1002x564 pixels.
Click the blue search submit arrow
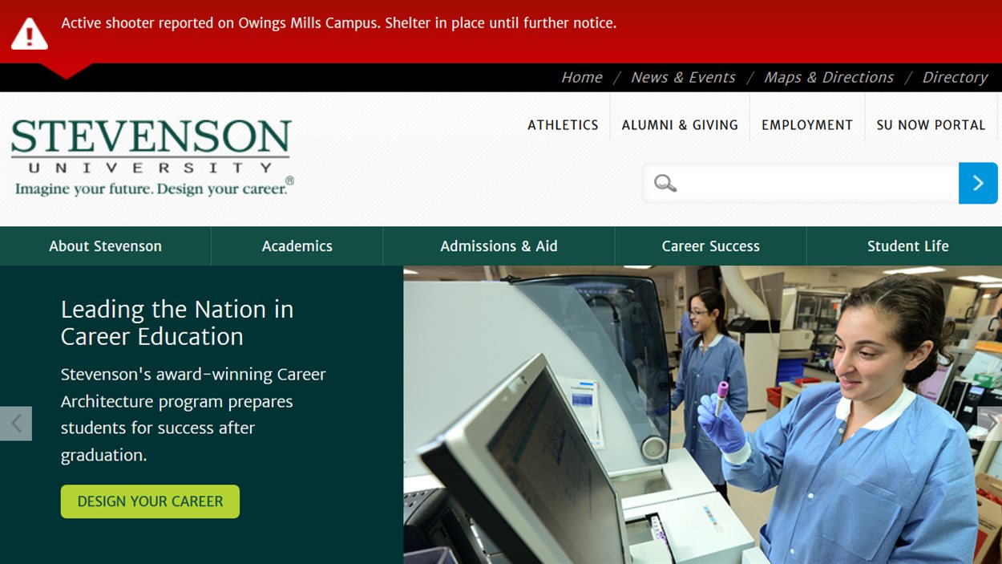pyautogui.click(x=978, y=183)
